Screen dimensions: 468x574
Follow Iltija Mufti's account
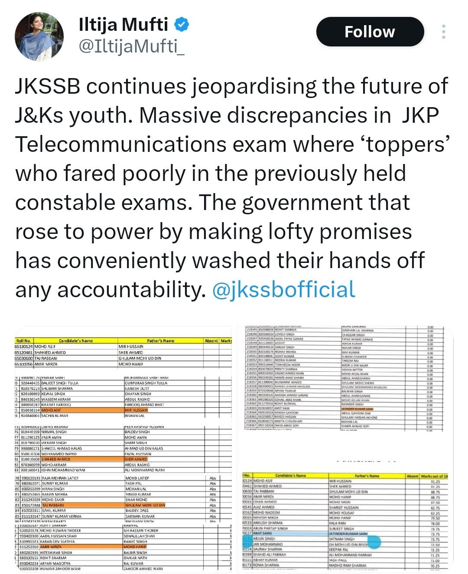coord(370,32)
